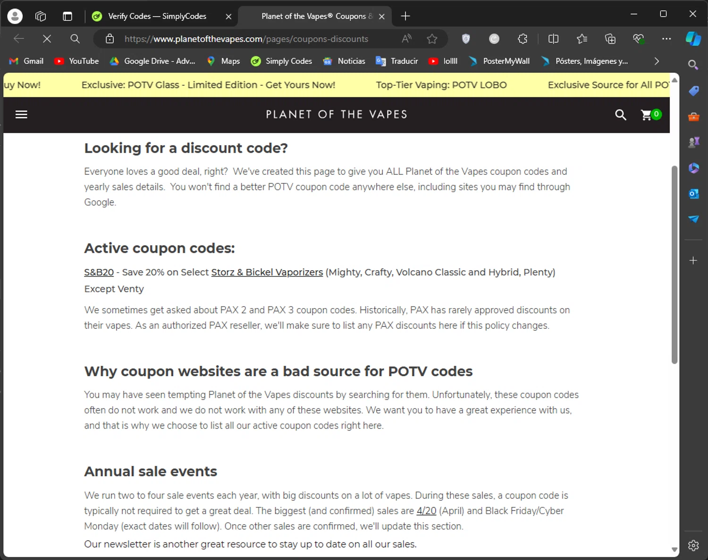The width and height of the screenshot is (708, 560).
Task: Open the round gray extension icon
Action: 494,39
